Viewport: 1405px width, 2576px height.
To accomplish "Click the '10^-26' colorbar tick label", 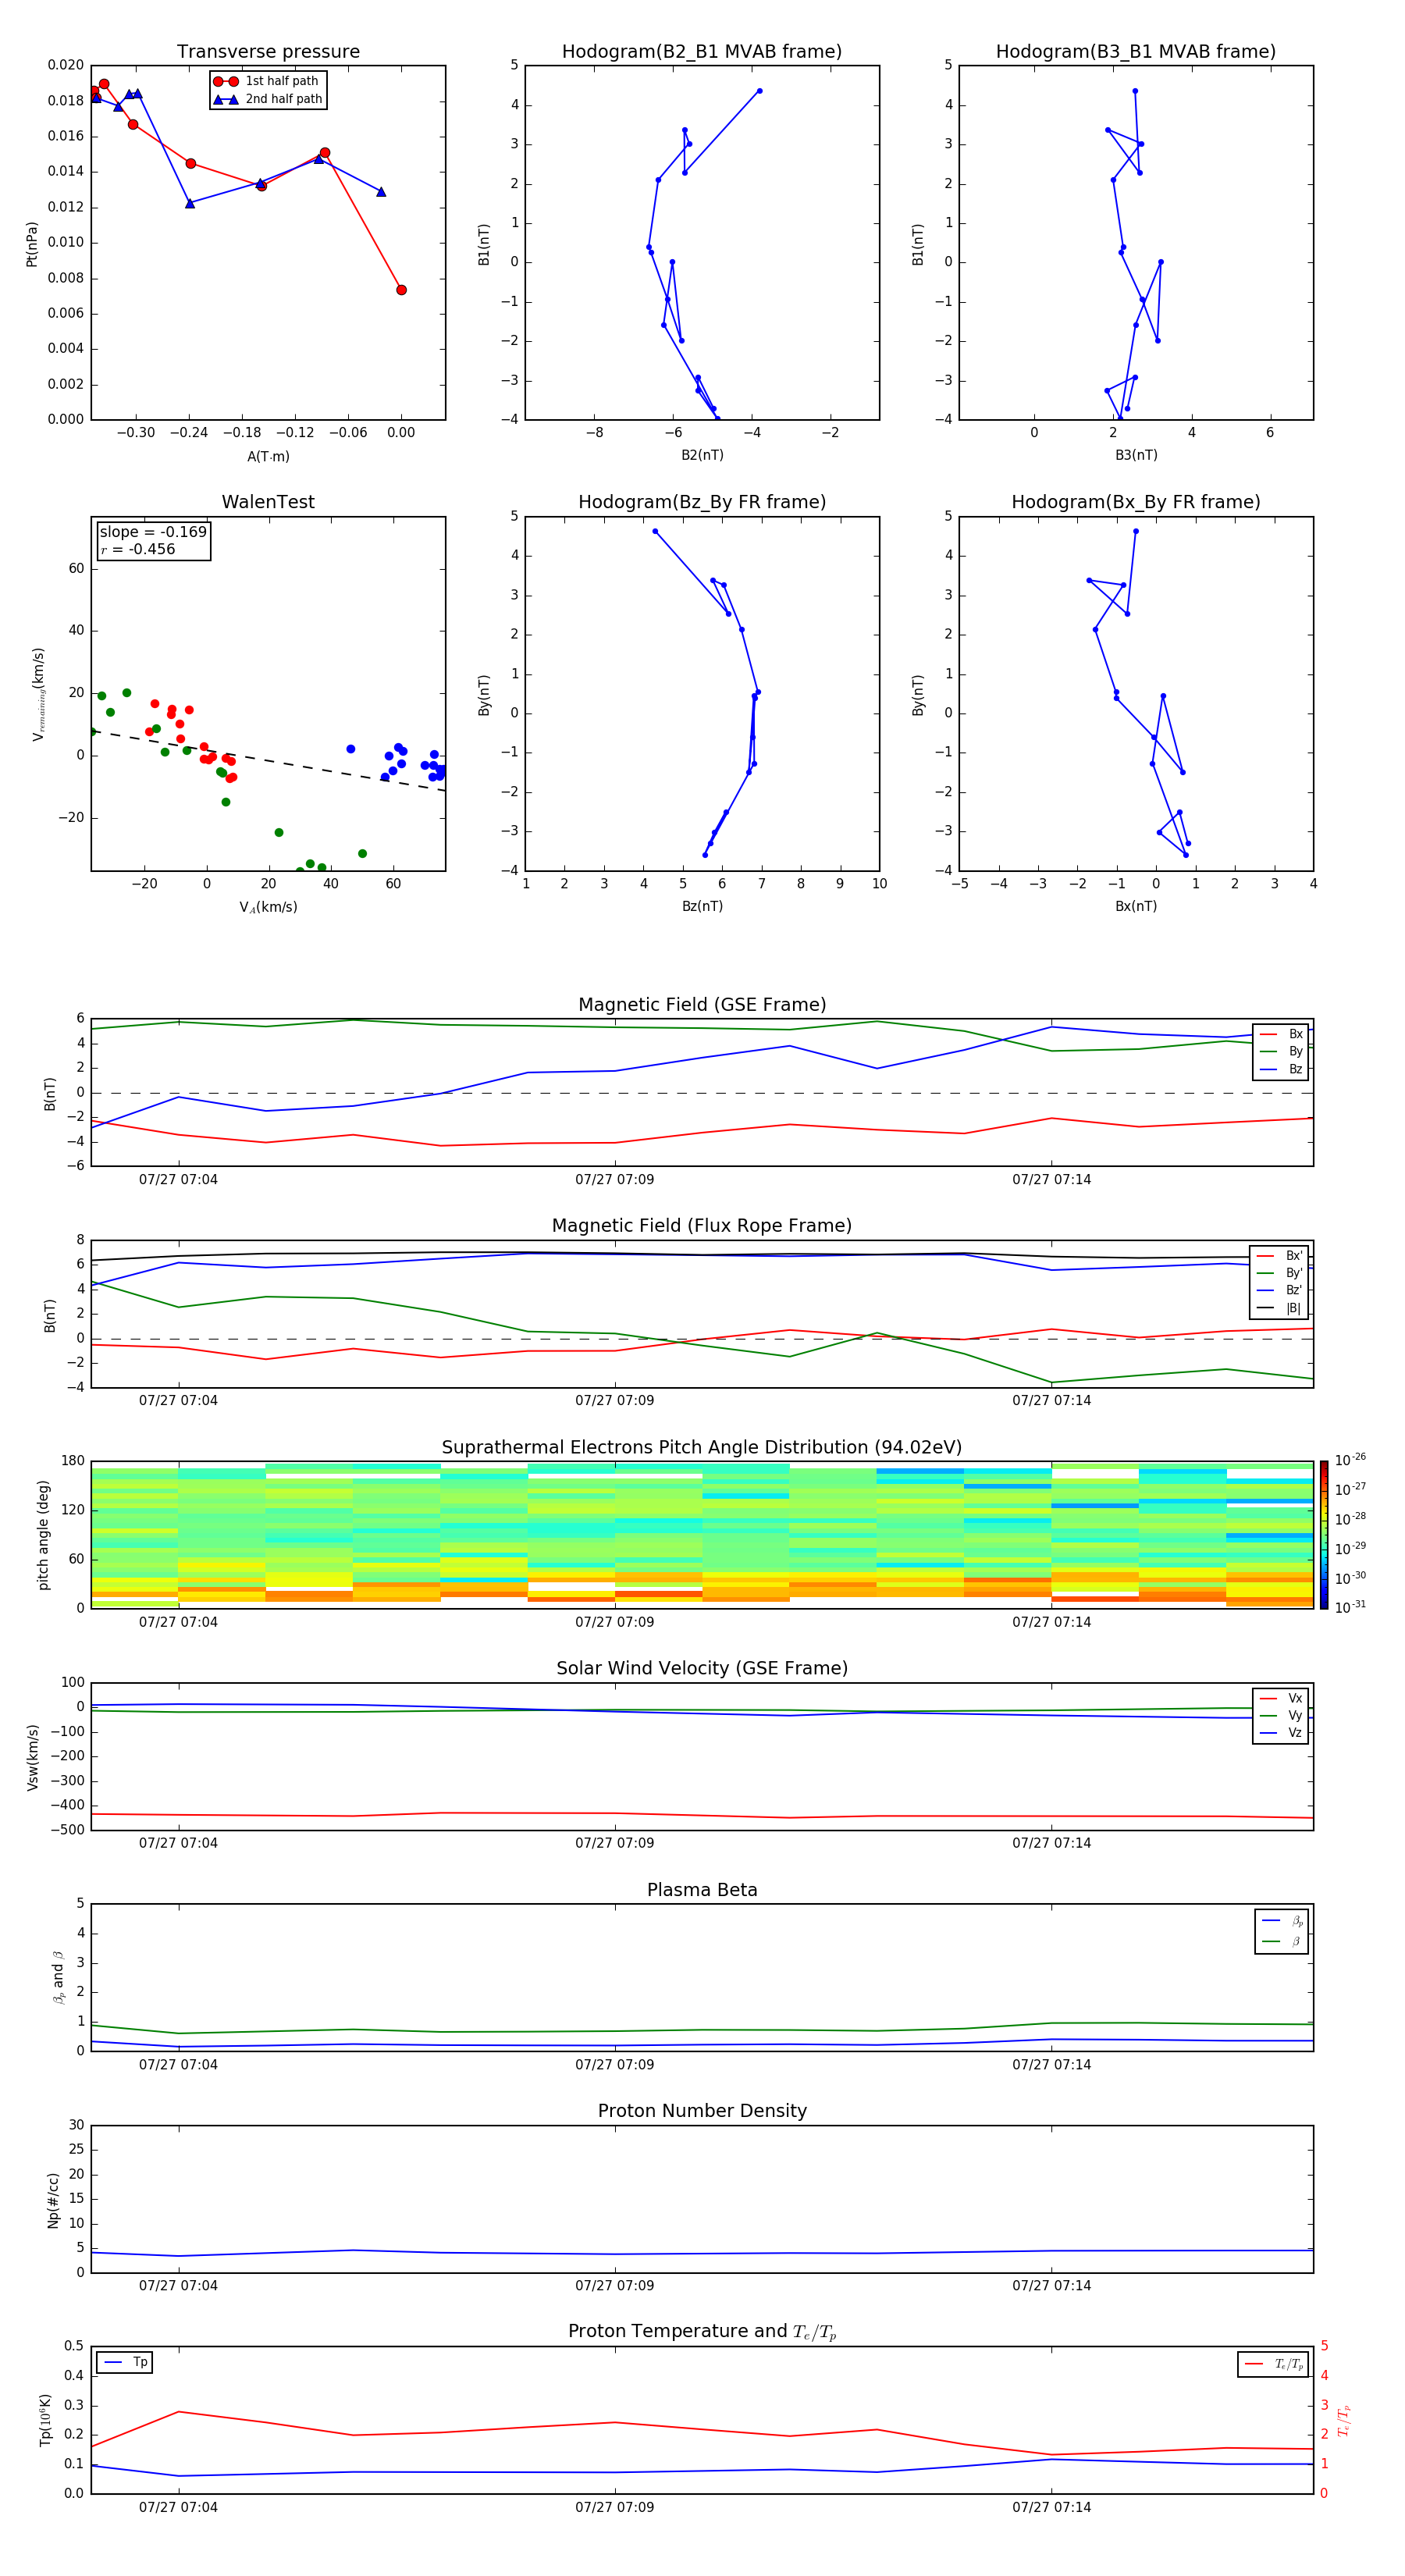I will click(x=1350, y=1460).
